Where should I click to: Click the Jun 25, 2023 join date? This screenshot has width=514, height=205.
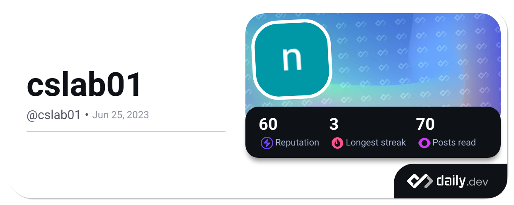tap(120, 115)
